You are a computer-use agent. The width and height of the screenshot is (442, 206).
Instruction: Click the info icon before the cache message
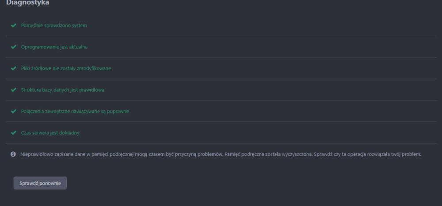[x=13, y=154]
